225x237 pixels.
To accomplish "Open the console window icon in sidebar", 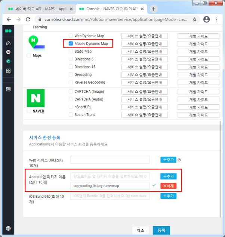I will pyautogui.click(x=8, y=89).
